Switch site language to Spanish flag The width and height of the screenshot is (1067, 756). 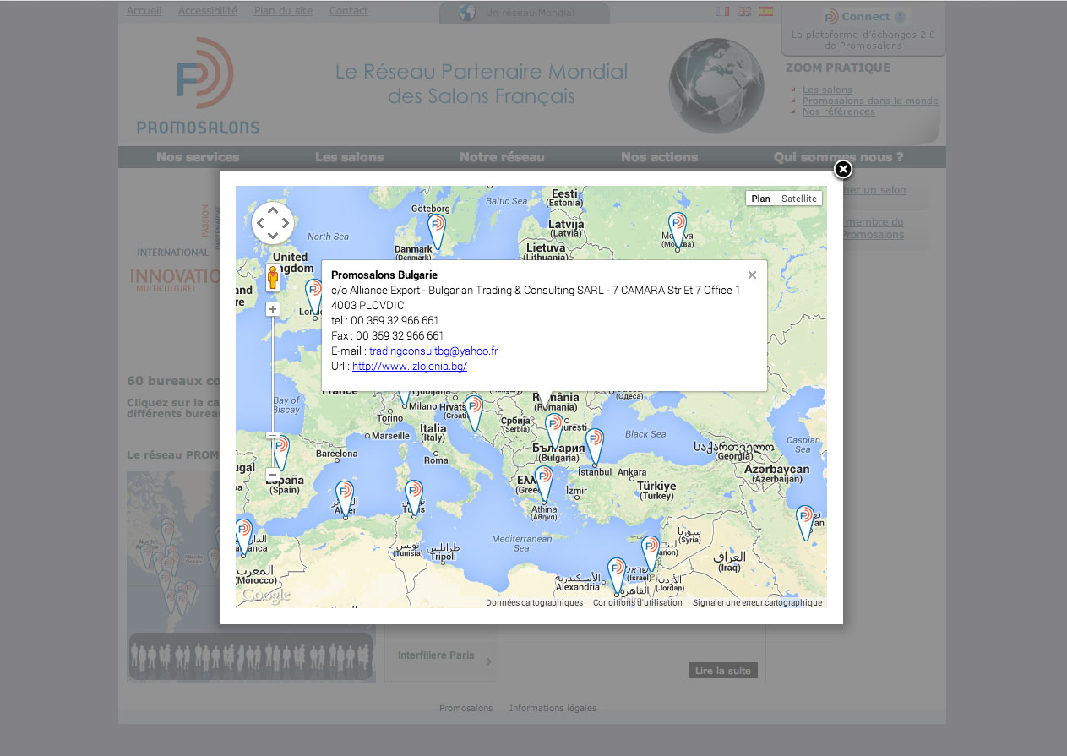tap(766, 11)
